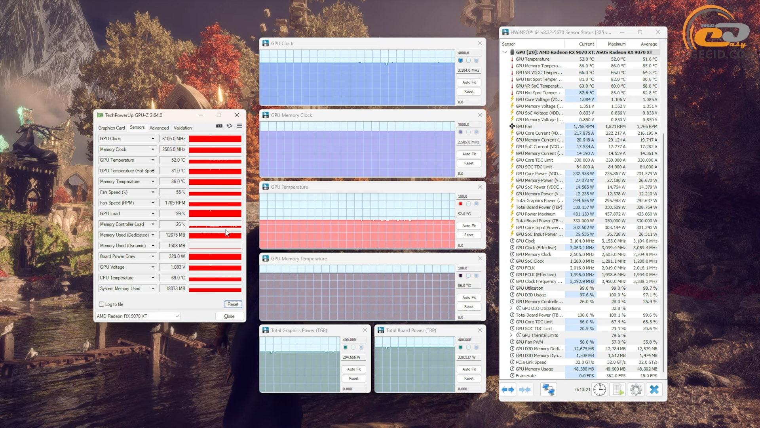Close the GPU Memory Clock graph window
760x428 pixels.
(x=480, y=115)
